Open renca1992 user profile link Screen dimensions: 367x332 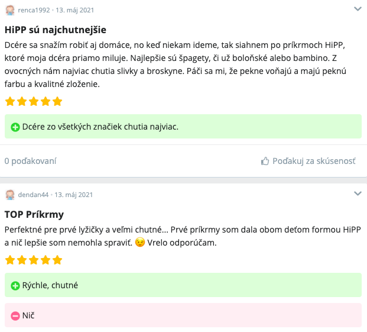[x=34, y=10]
